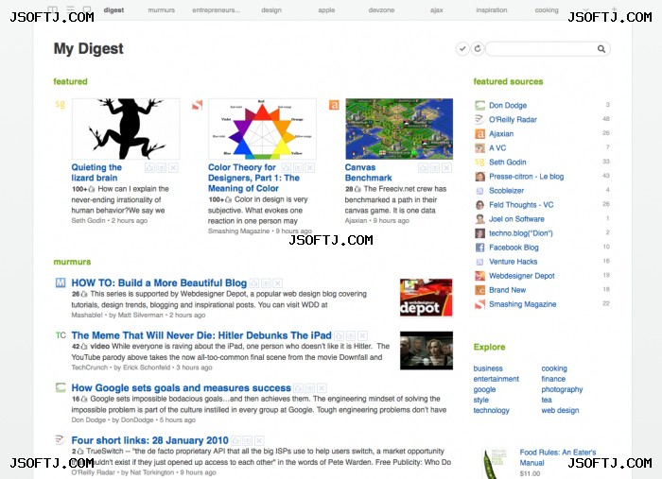The height and width of the screenshot is (479, 662).
Task: Open the inspiration tab
Action: [492, 10]
